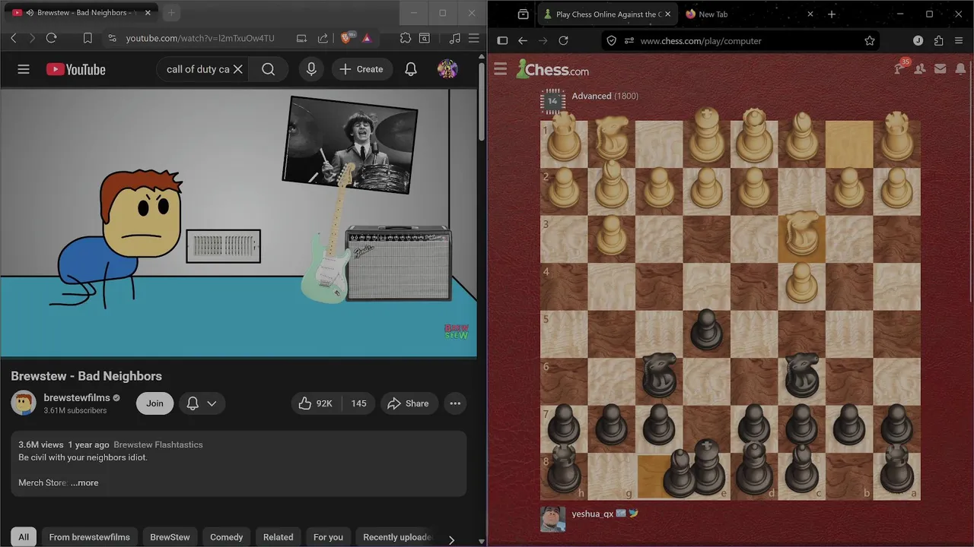Click the Chess.com logo
This screenshot has width=974, height=547.
[x=552, y=69]
